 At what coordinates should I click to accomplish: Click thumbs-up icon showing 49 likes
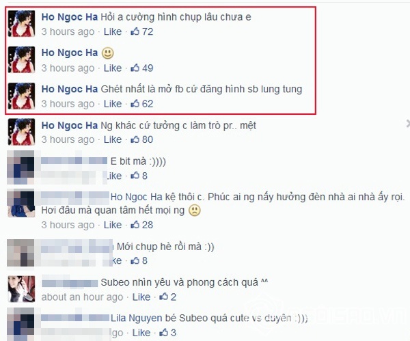[x=135, y=68]
